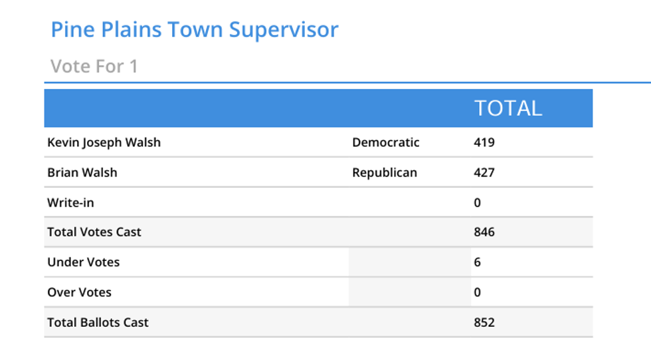The height and width of the screenshot is (354, 651).
Task: Click the Republican party label
Action: [x=385, y=173]
